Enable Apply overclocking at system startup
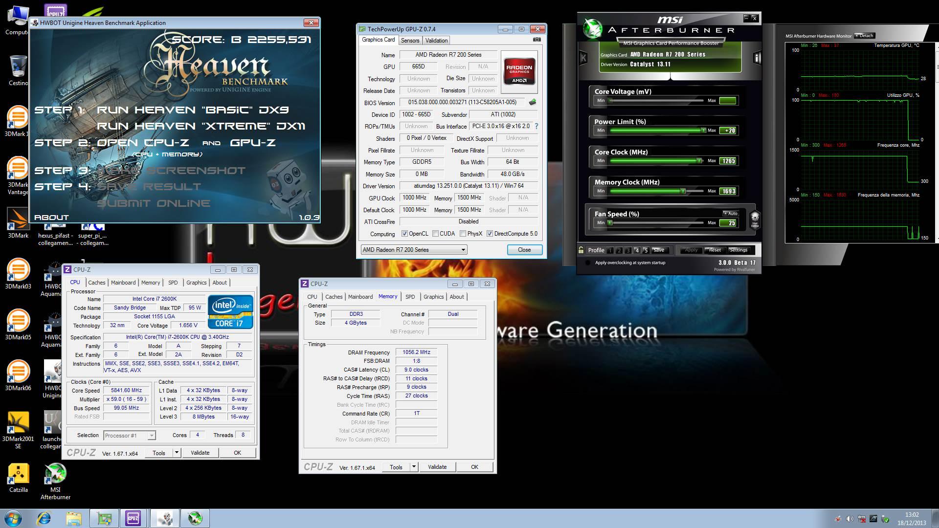 click(x=587, y=263)
